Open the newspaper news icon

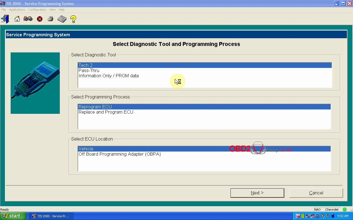click(62, 19)
